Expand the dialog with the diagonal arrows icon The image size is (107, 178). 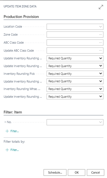(101, 7)
